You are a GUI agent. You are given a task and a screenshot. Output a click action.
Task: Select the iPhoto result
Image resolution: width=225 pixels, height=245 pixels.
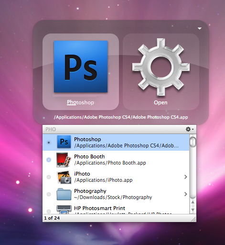point(116,177)
